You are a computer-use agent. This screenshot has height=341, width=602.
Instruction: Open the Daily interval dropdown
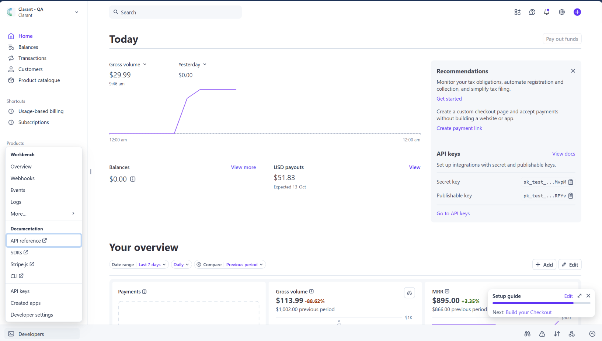point(181,265)
